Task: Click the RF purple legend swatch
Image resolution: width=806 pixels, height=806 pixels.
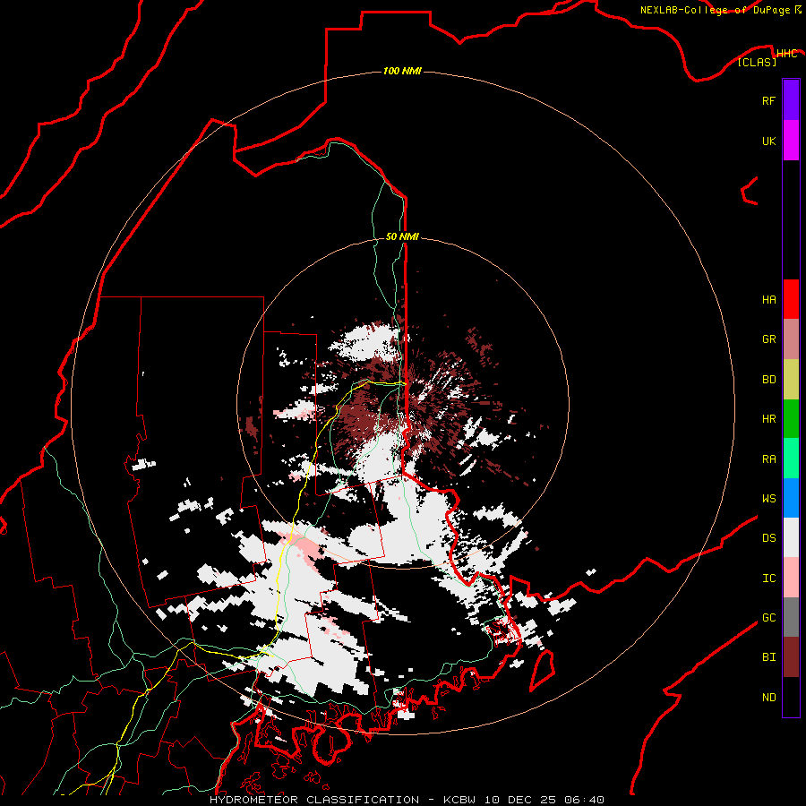Action: [x=791, y=100]
